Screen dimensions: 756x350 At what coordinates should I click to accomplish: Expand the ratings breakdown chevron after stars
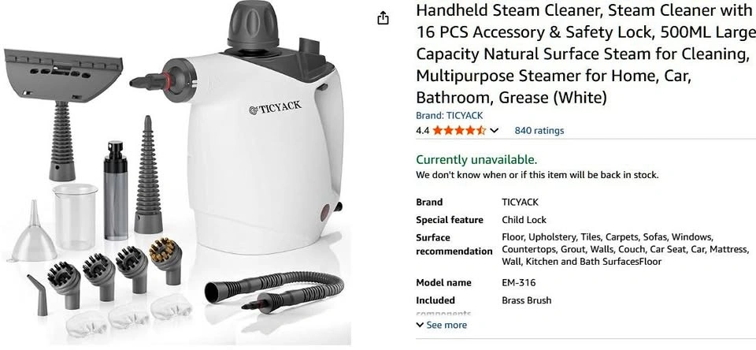click(x=494, y=131)
